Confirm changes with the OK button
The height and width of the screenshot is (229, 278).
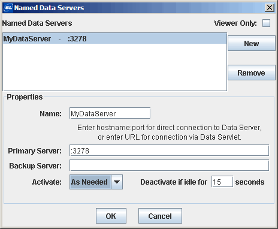click(111, 216)
